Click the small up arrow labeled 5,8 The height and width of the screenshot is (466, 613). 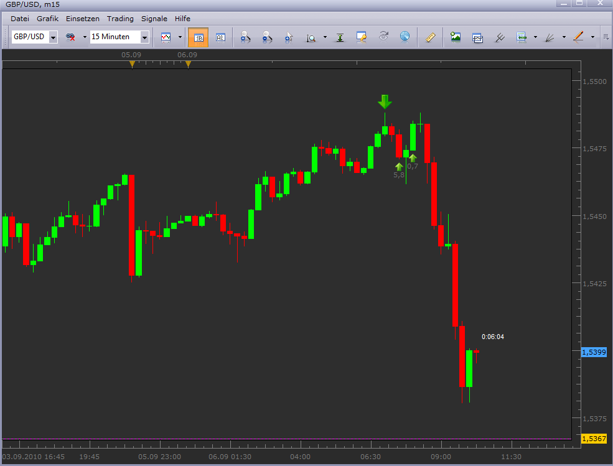coord(399,167)
